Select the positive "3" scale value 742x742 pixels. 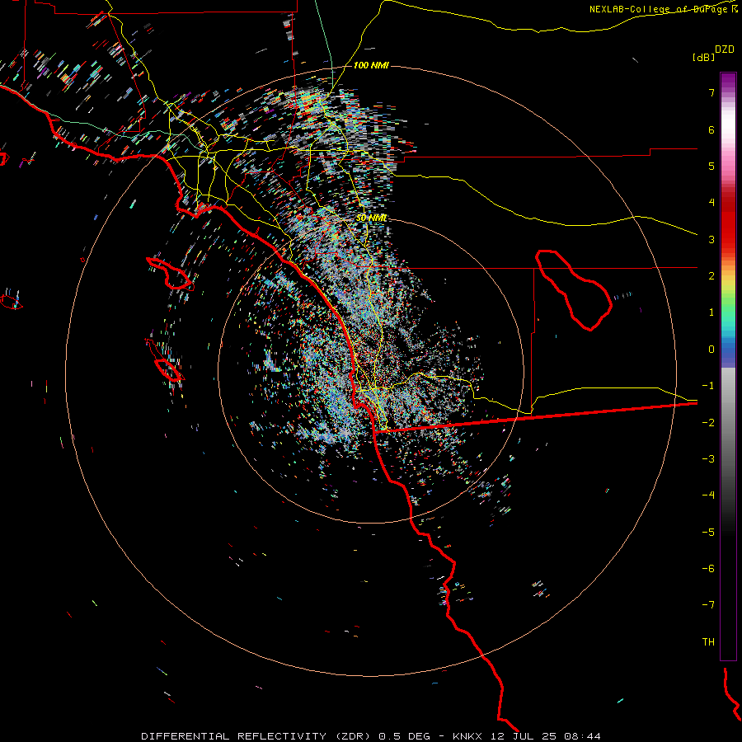711,239
